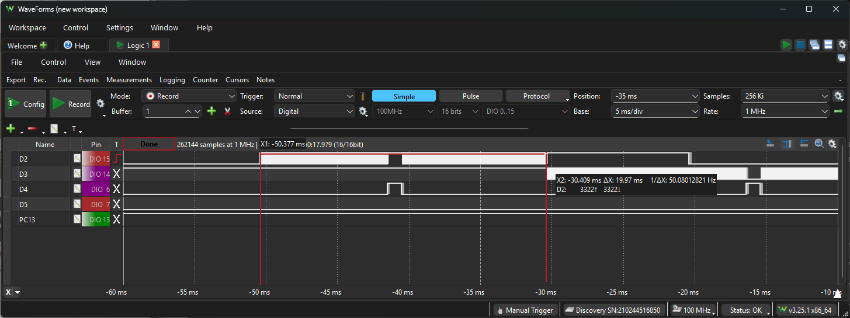
Task: Select Protocol trigger mode
Action: [x=537, y=96]
